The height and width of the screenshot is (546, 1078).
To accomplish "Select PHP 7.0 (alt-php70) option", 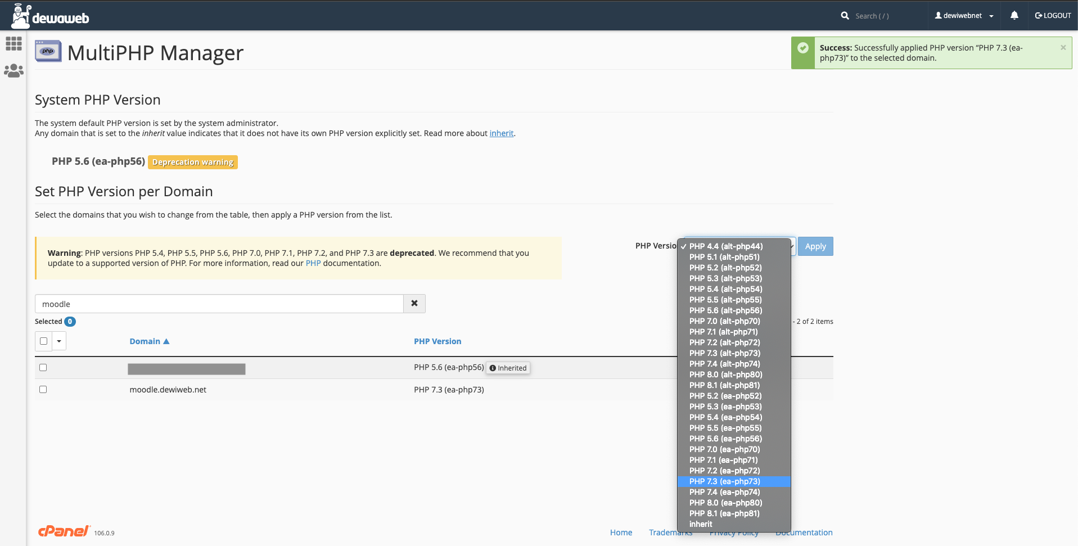I will [734, 321].
